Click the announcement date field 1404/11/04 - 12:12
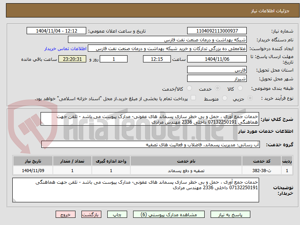This screenshot has width=300, height=225. tap(56, 31)
